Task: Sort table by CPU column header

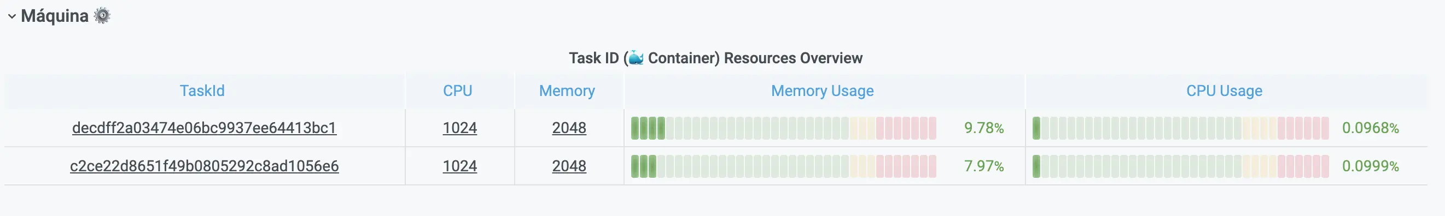Action: coord(458,91)
